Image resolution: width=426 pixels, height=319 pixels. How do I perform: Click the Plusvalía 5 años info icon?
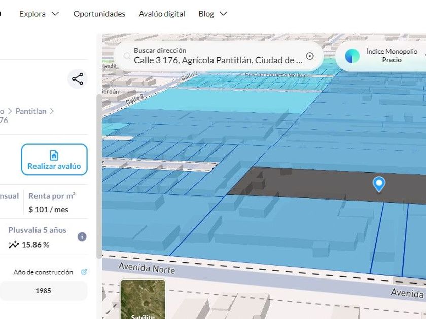(82, 237)
